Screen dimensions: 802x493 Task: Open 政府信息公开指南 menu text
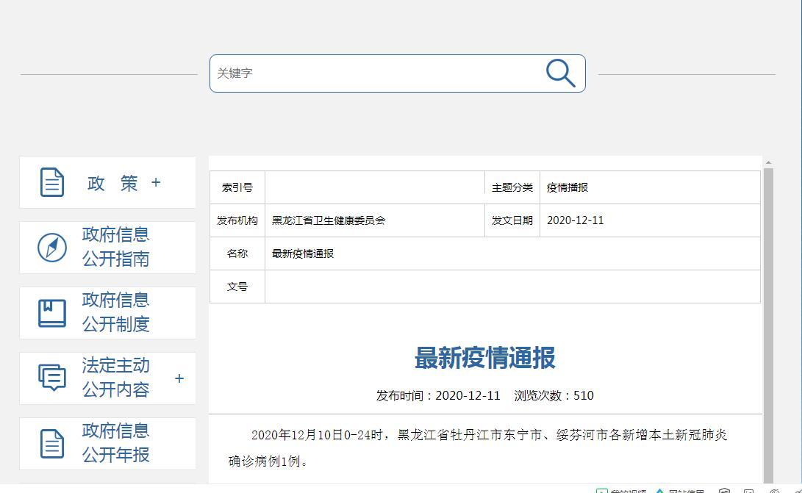tap(116, 247)
